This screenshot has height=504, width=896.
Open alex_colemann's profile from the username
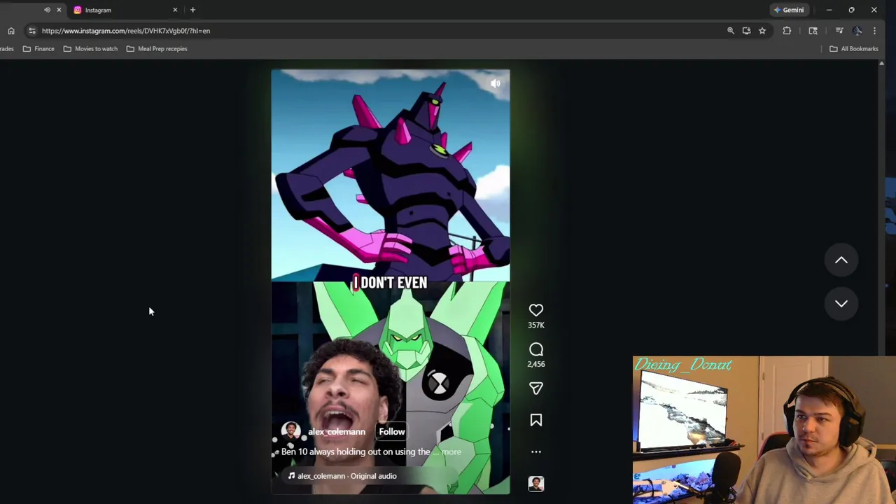pyautogui.click(x=337, y=432)
